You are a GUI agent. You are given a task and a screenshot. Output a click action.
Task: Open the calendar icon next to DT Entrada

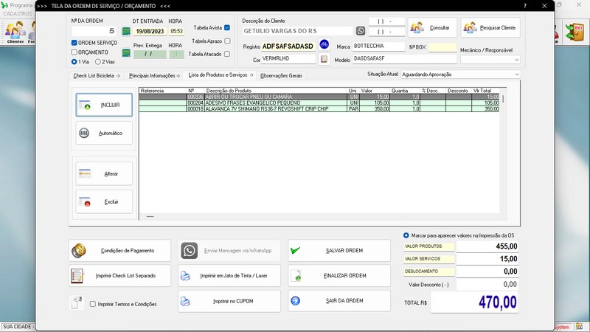(x=125, y=31)
